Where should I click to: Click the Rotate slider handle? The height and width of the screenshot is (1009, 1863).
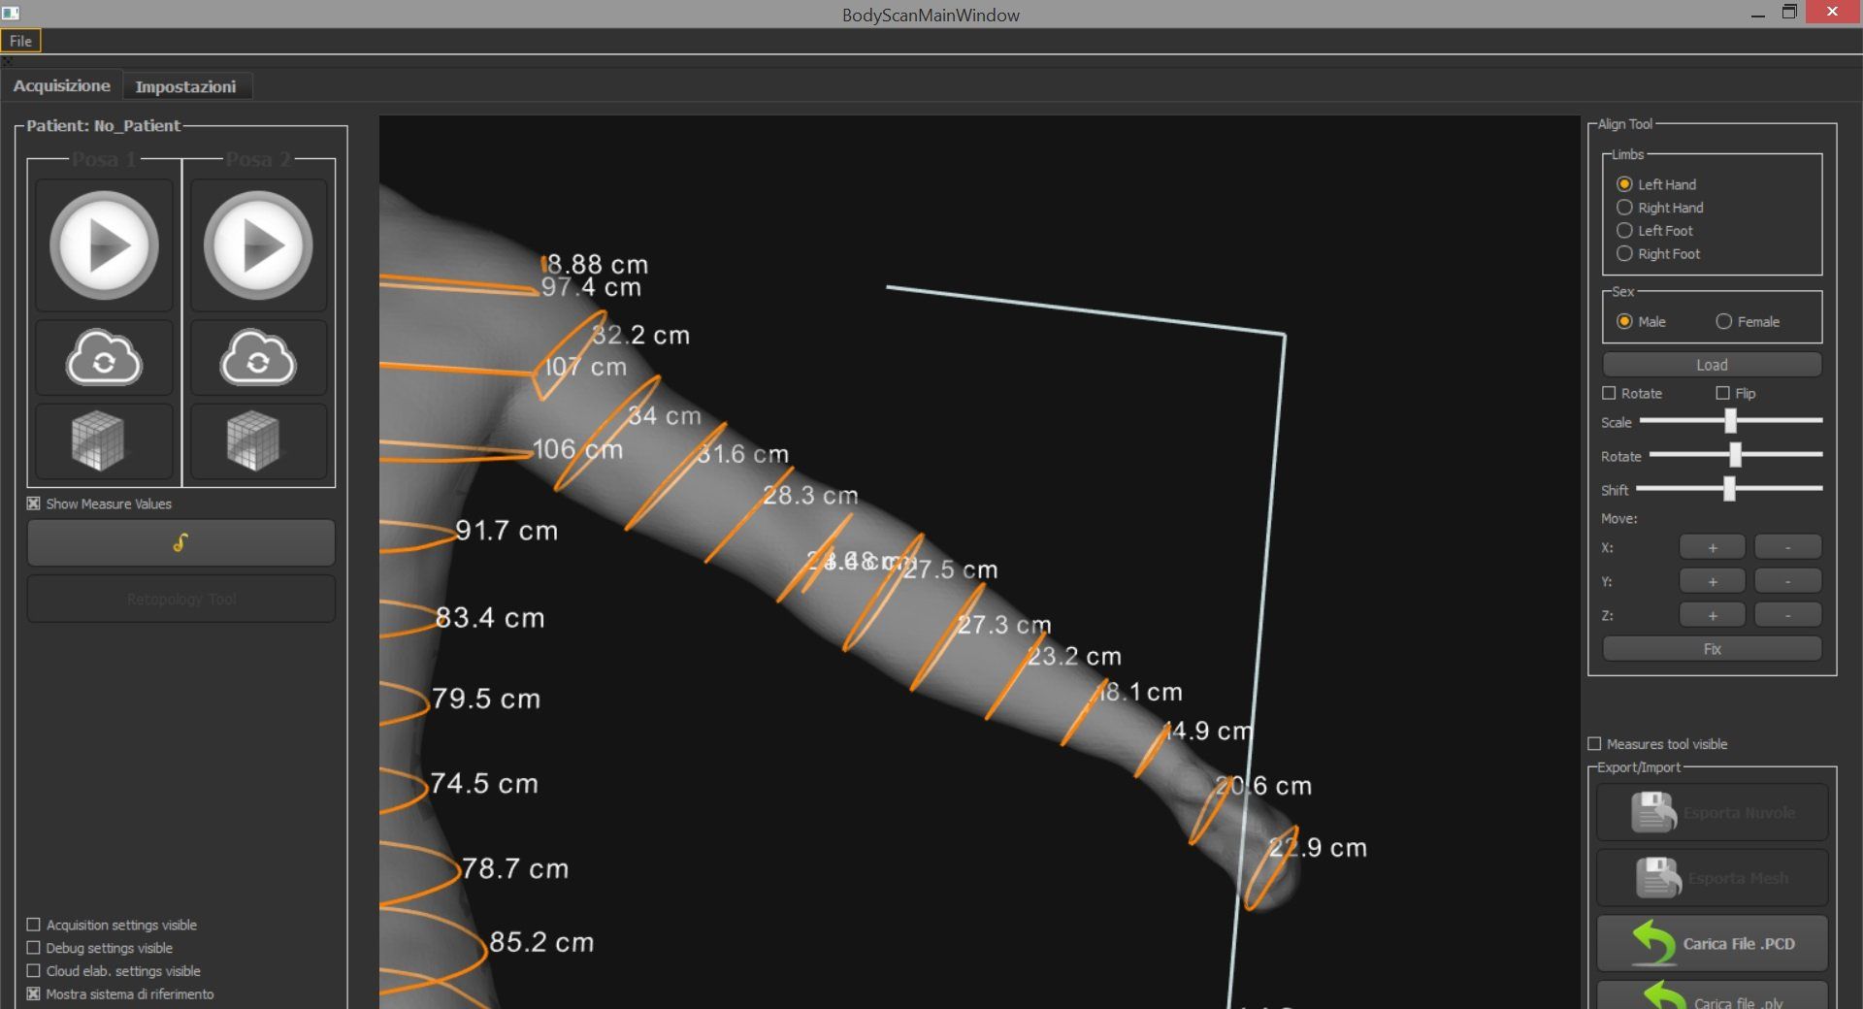(x=1735, y=454)
